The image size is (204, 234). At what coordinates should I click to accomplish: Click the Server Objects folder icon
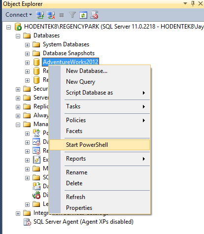coord(27,98)
